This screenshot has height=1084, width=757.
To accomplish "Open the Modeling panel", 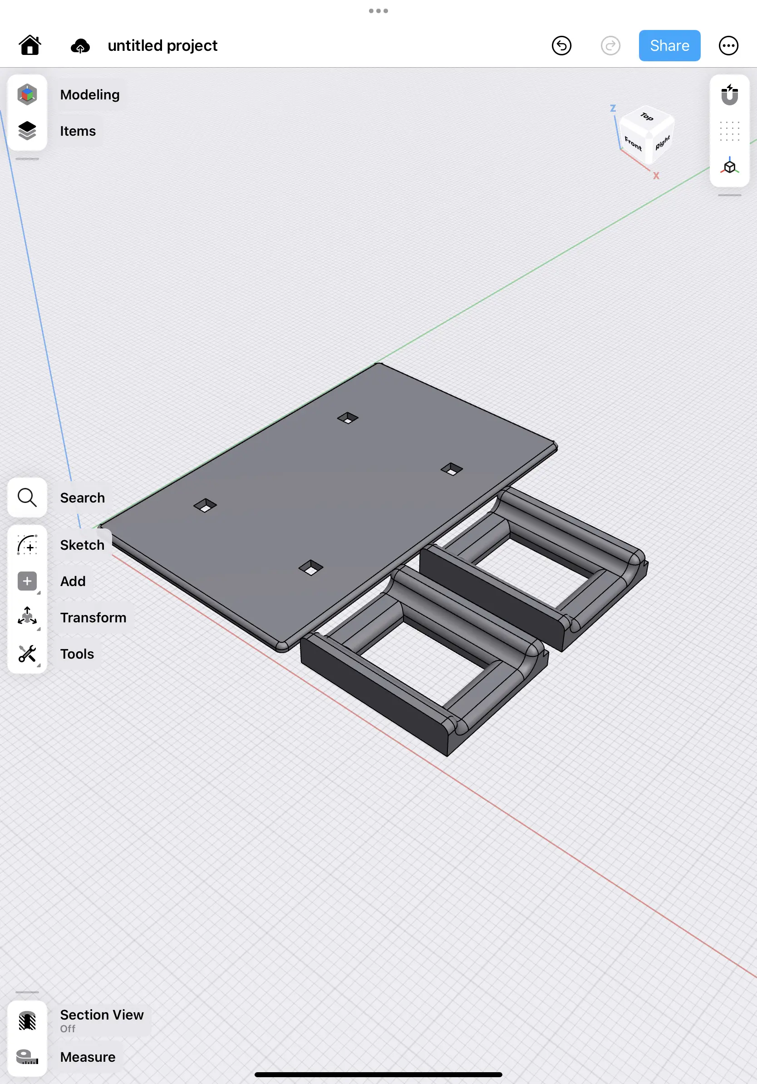I will click(x=27, y=94).
